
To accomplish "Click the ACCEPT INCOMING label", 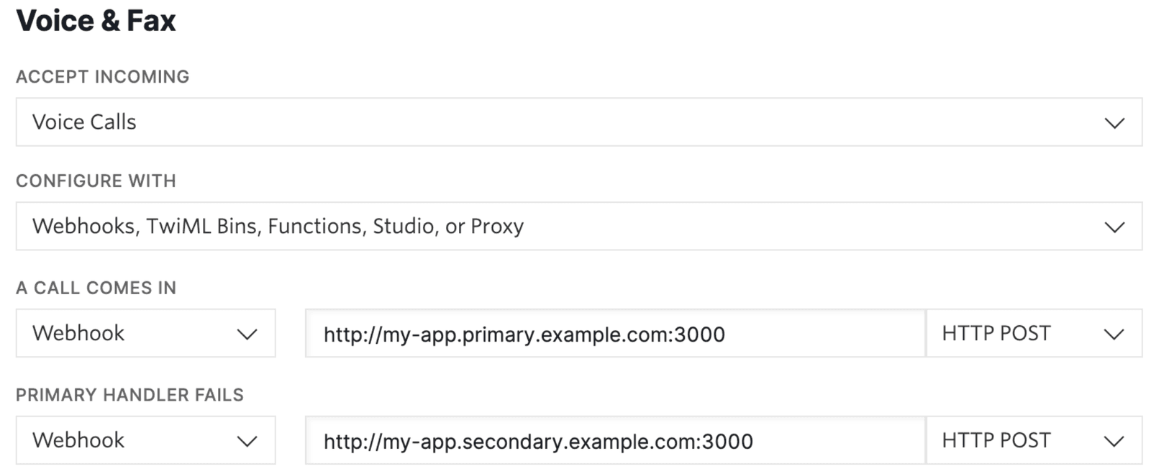I will pos(103,76).
